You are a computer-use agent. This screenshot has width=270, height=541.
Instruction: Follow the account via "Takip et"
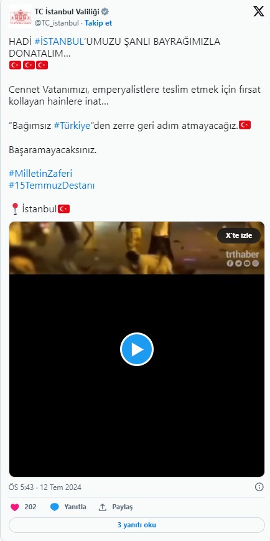[x=98, y=23]
